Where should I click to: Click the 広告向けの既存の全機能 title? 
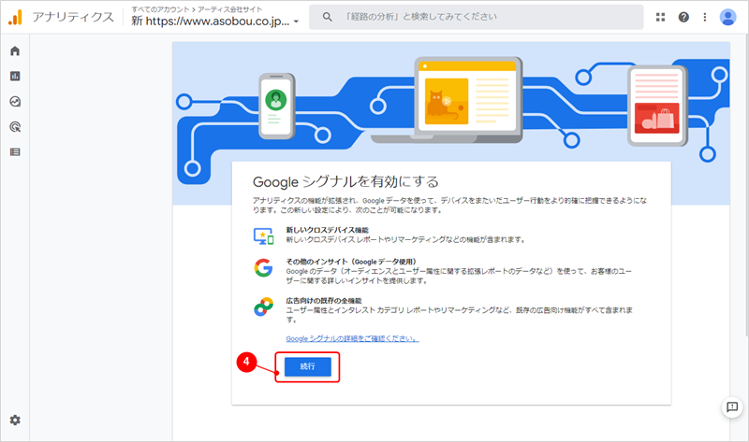324,301
